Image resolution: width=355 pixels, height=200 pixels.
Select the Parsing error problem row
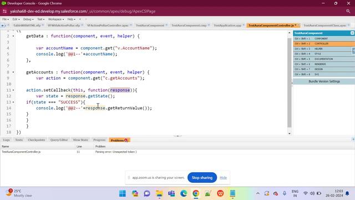click(177, 152)
